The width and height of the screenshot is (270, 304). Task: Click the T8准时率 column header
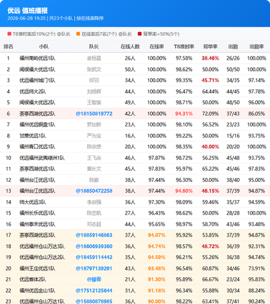click(x=184, y=47)
